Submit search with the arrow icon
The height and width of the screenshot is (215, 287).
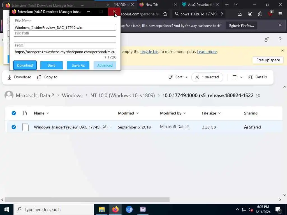[x=221, y=14]
